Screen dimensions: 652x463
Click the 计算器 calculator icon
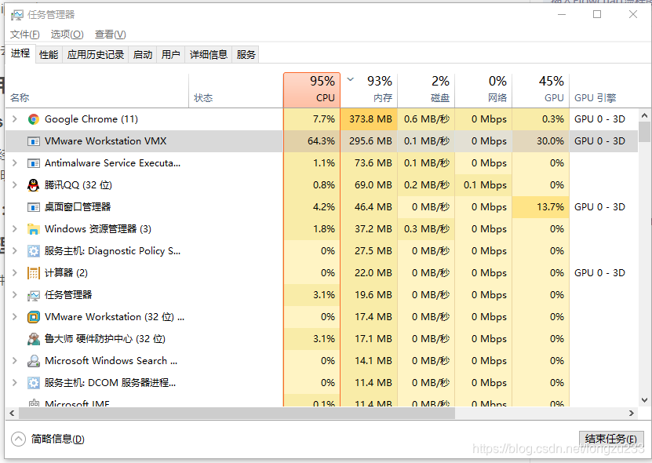click(33, 273)
